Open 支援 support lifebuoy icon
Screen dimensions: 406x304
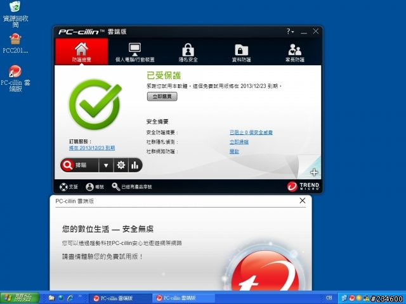[x=69, y=187]
